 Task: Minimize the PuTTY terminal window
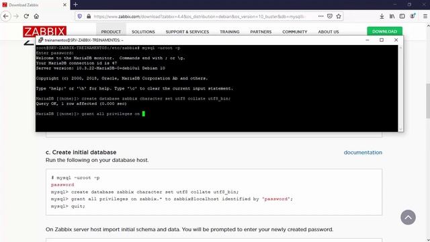pyautogui.click(x=368, y=40)
